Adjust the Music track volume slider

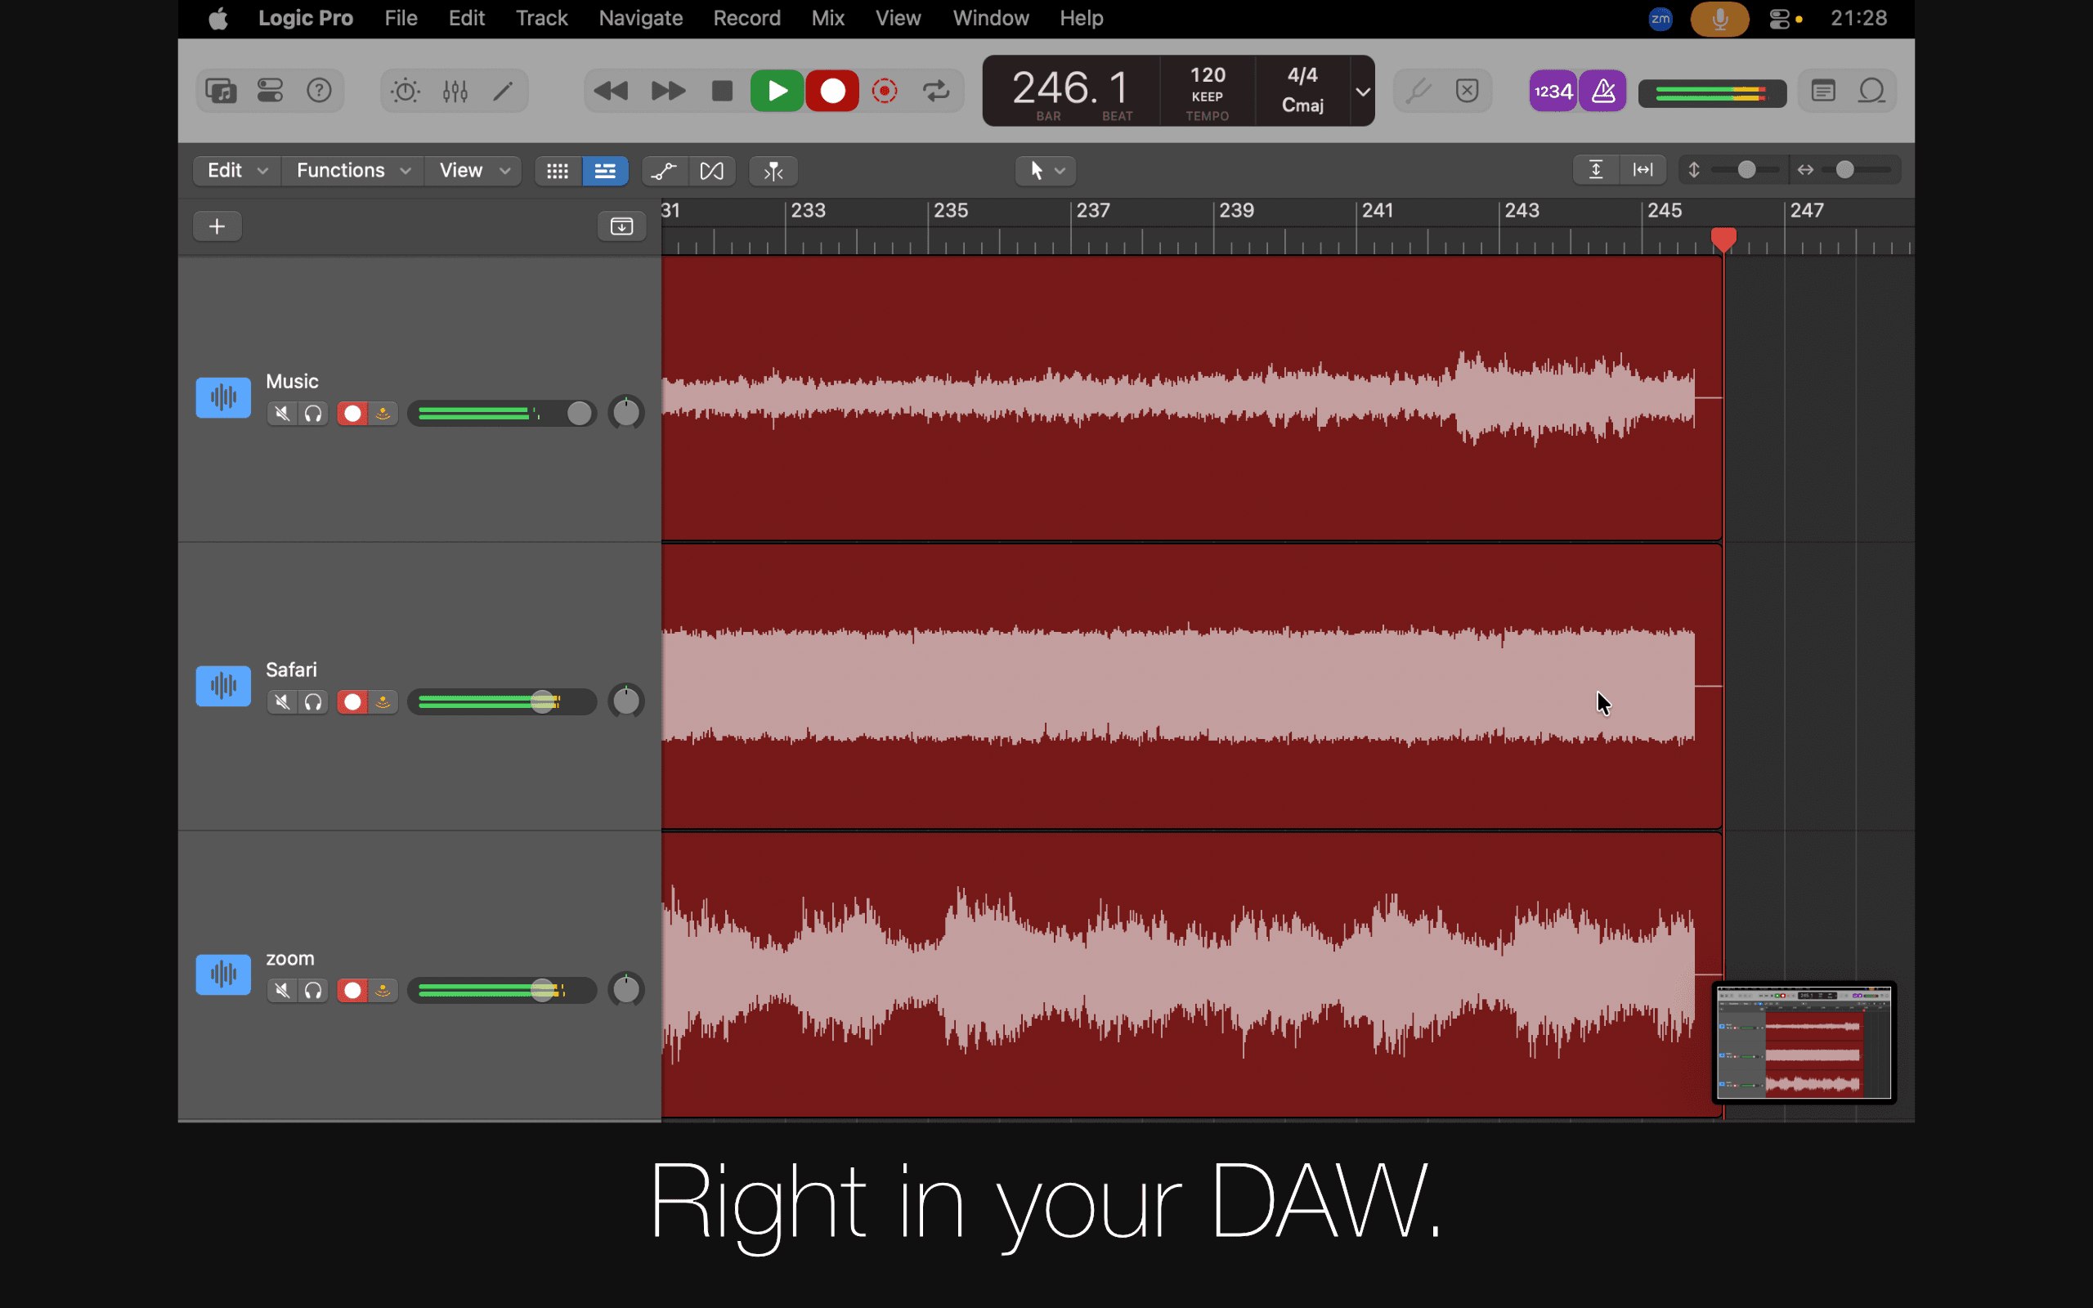tap(578, 414)
